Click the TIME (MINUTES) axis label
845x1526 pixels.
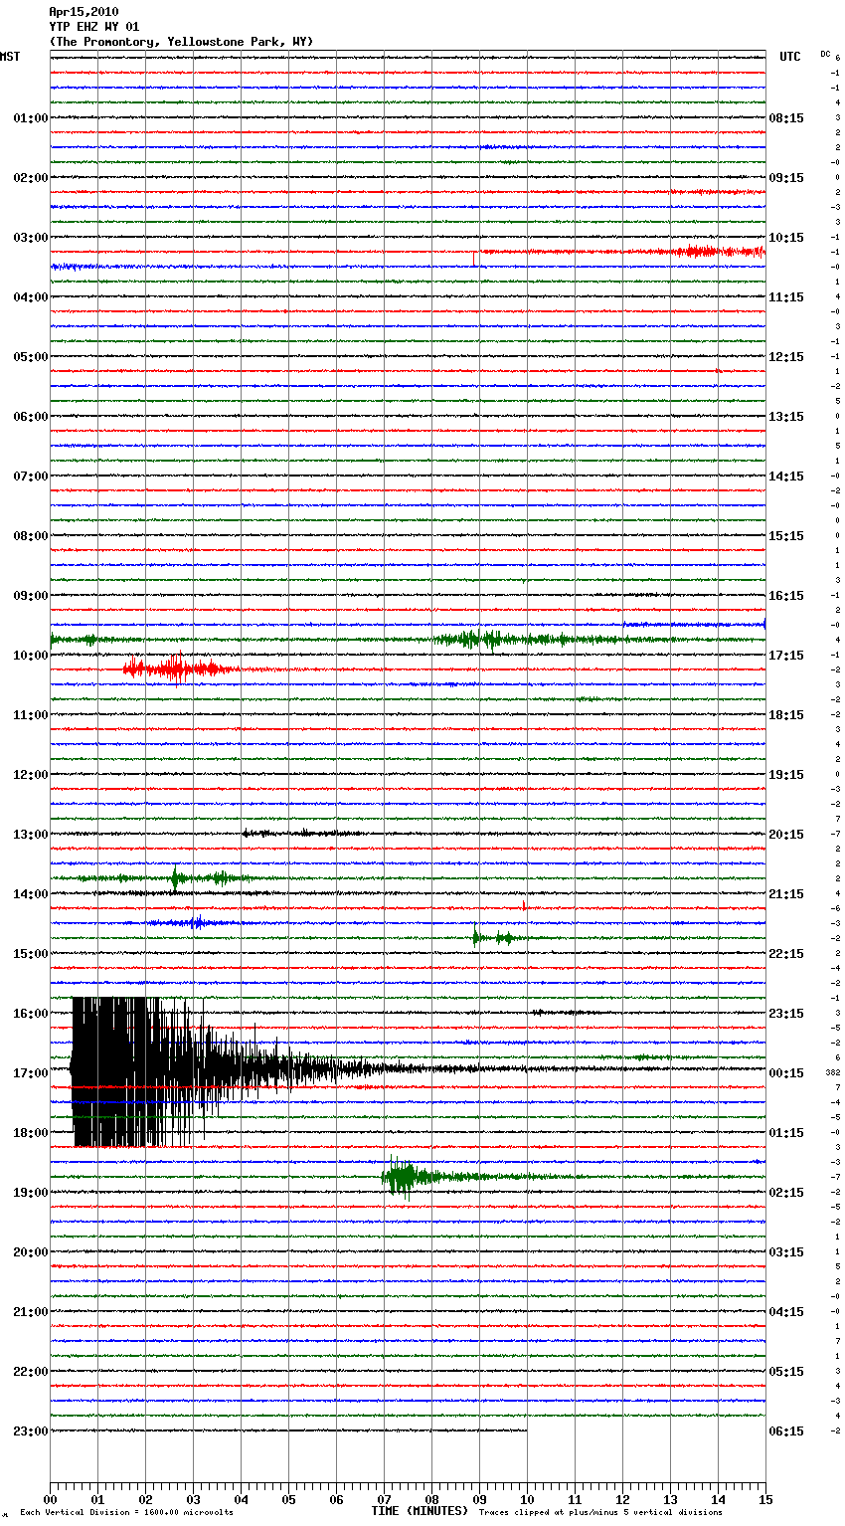(x=419, y=1511)
